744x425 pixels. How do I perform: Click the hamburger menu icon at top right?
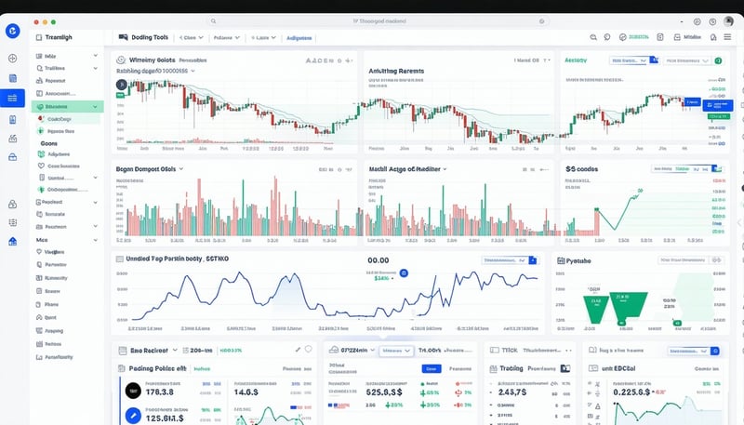click(727, 37)
